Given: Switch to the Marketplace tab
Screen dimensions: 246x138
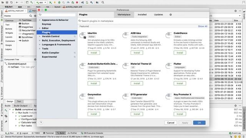Looking at the screenshot, I should pyautogui.click(x=124, y=15).
